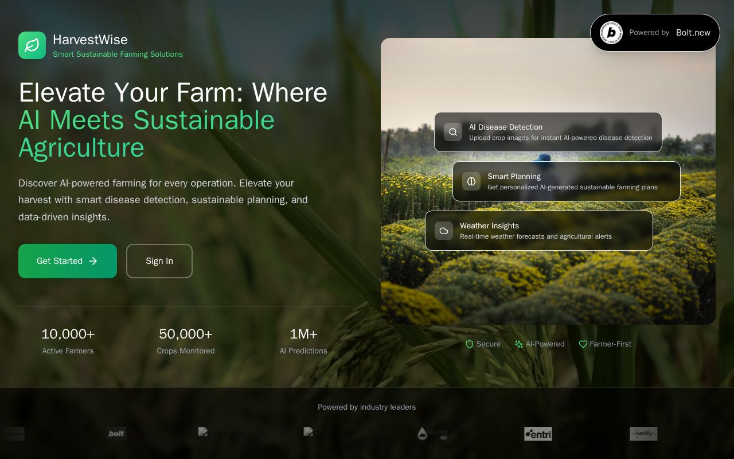Click 'Real-time weather forecasts and agricultural alerts' text
Screen dimensions: 734x459
tap(536, 236)
